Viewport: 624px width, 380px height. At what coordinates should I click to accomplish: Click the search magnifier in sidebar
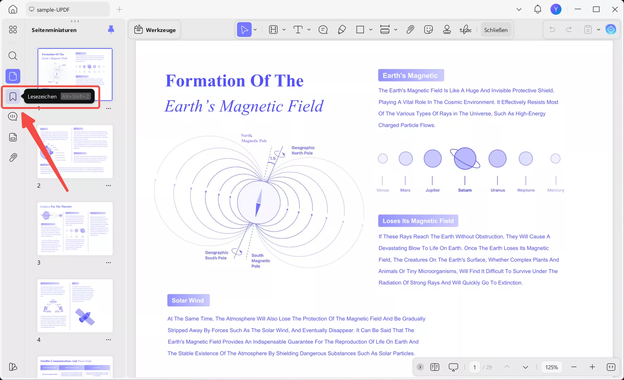tap(13, 56)
